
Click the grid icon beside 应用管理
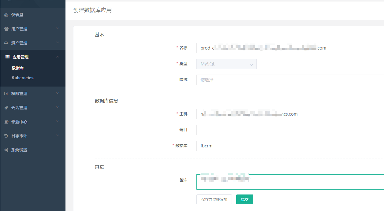point(8,57)
